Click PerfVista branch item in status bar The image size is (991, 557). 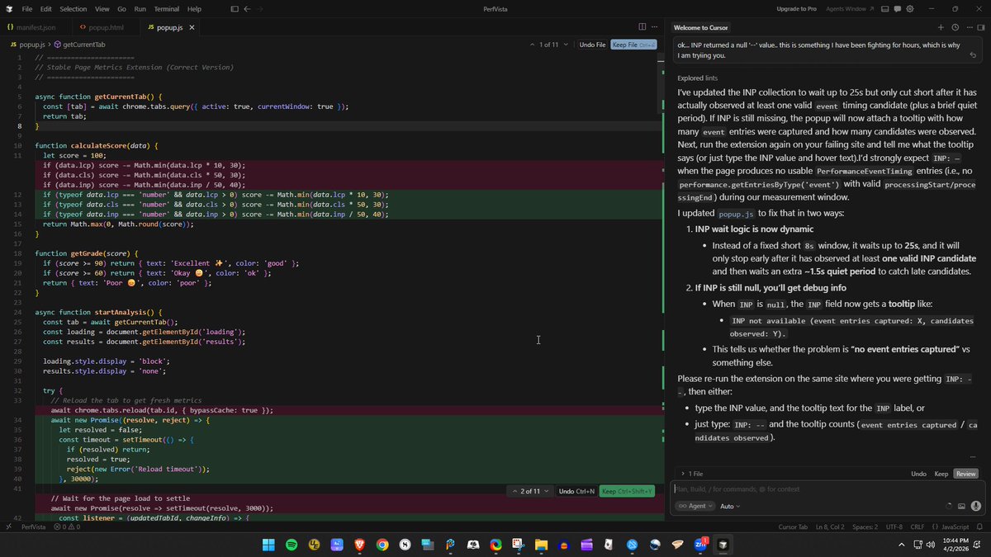[33, 526]
